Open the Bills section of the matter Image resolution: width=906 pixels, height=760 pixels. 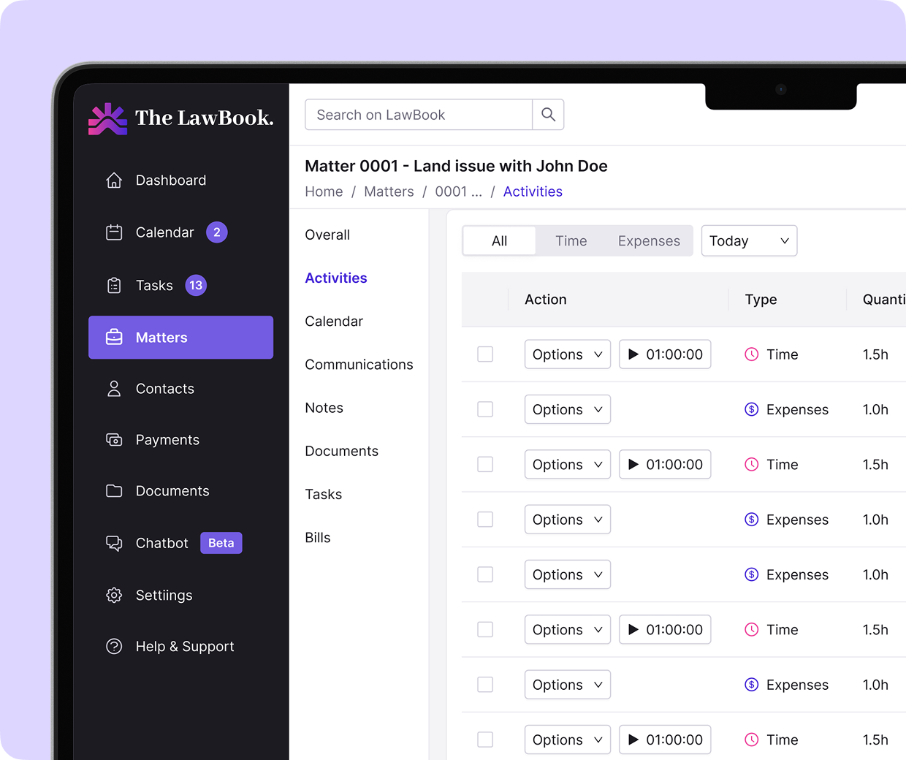(318, 538)
